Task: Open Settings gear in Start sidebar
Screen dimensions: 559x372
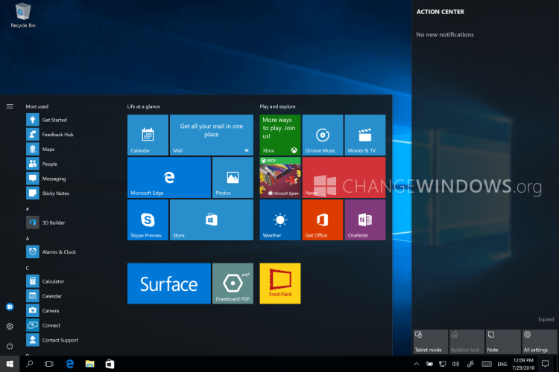Action: 10,326
